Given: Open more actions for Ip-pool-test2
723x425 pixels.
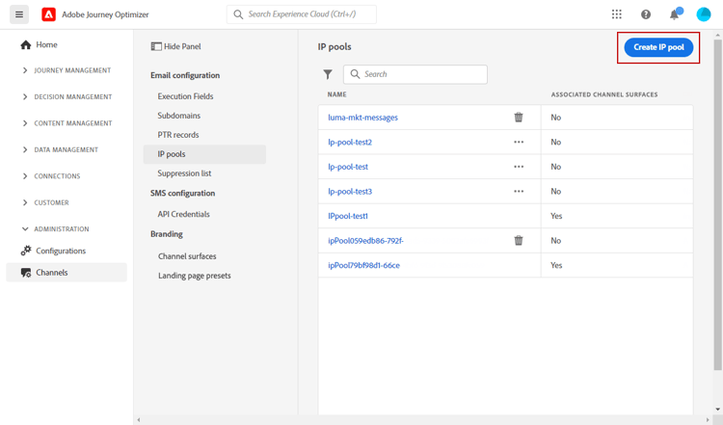Looking at the screenshot, I should [519, 143].
